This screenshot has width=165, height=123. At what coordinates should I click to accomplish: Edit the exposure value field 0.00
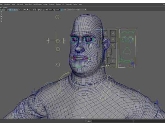tap(51, 10)
